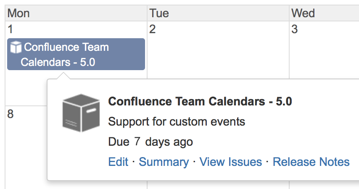The height and width of the screenshot is (189, 359).
Task: Click day number 8 in calendar
Action: click(11, 114)
